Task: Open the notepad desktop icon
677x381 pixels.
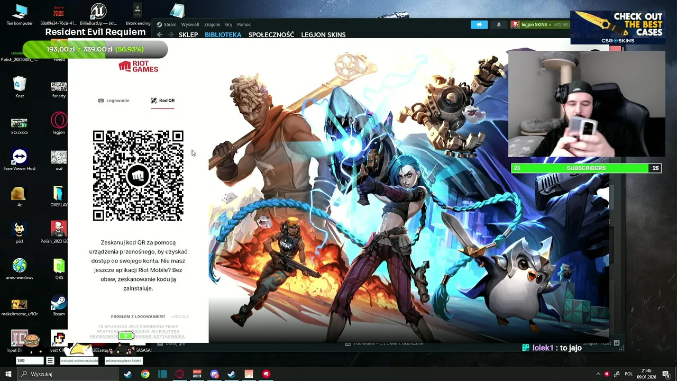Action: pyautogui.click(x=177, y=11)
